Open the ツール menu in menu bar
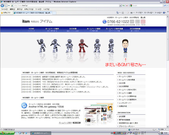169x135 pixels. [x=38, y=9]
